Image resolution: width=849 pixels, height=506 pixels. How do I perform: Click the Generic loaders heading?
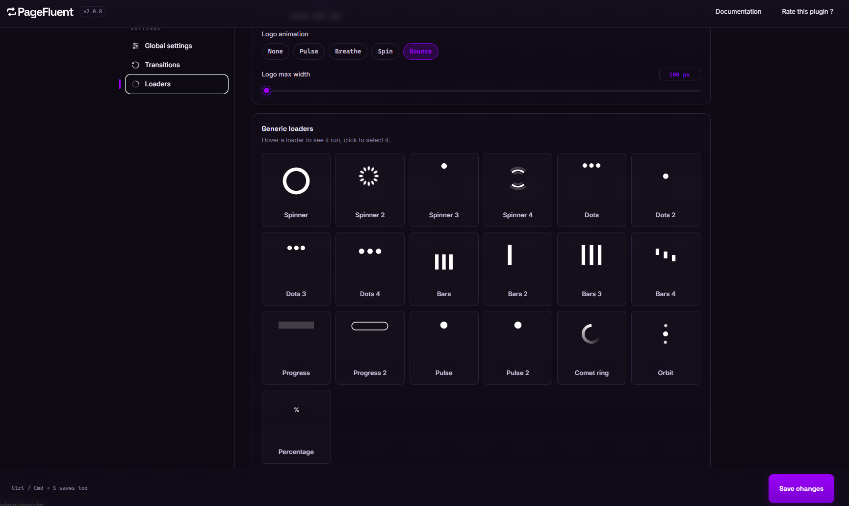287,128
